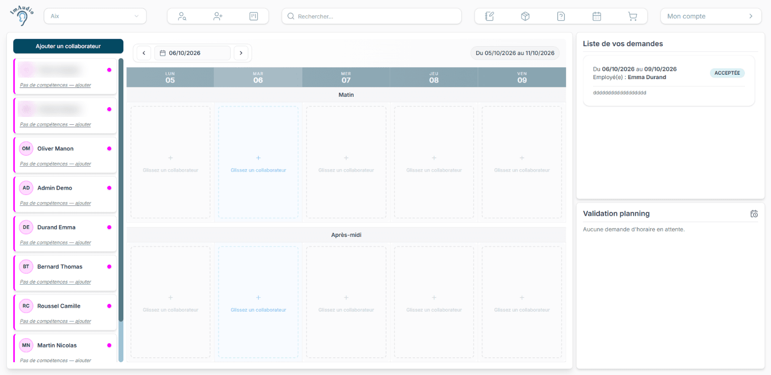Click the DE avatar for Durand Emma
This screenshot has width=771, height=375.
pyautogui.click(x=26, y=227)
